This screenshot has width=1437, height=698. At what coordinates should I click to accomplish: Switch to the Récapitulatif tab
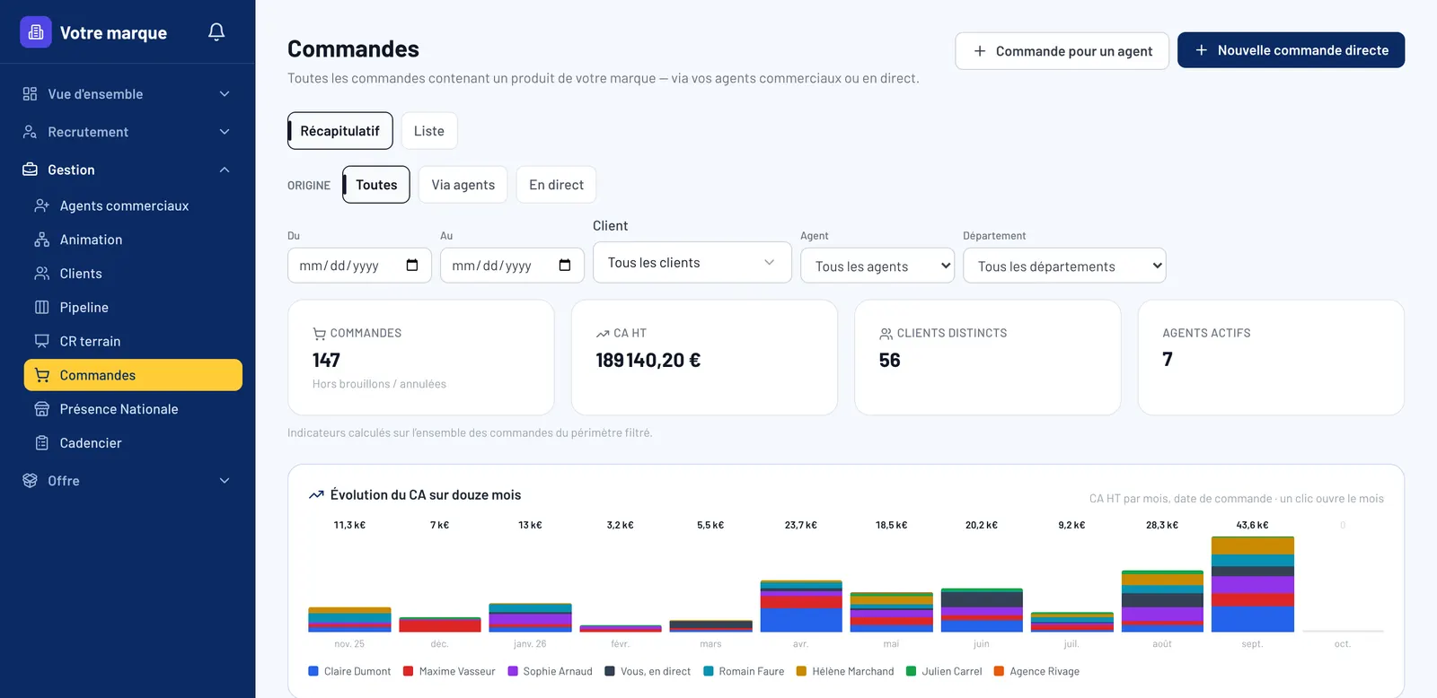(x=340, y=131)
